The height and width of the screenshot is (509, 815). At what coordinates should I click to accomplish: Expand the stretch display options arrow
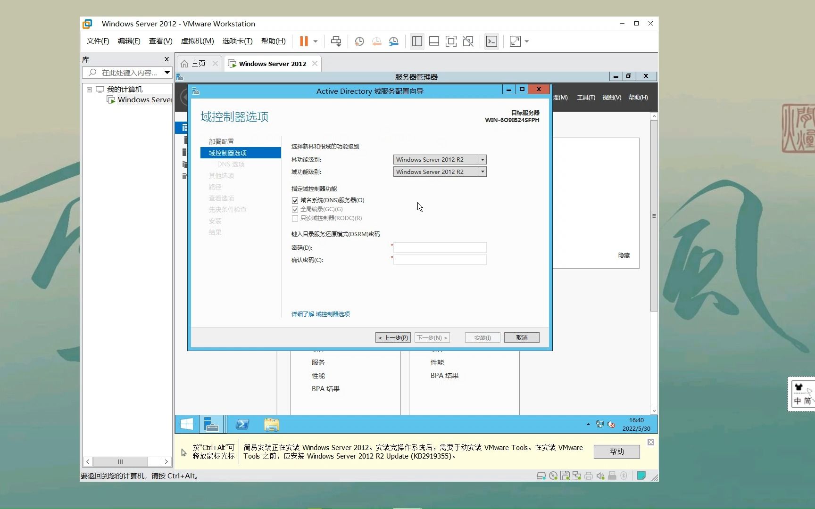[x=527, y=41]
